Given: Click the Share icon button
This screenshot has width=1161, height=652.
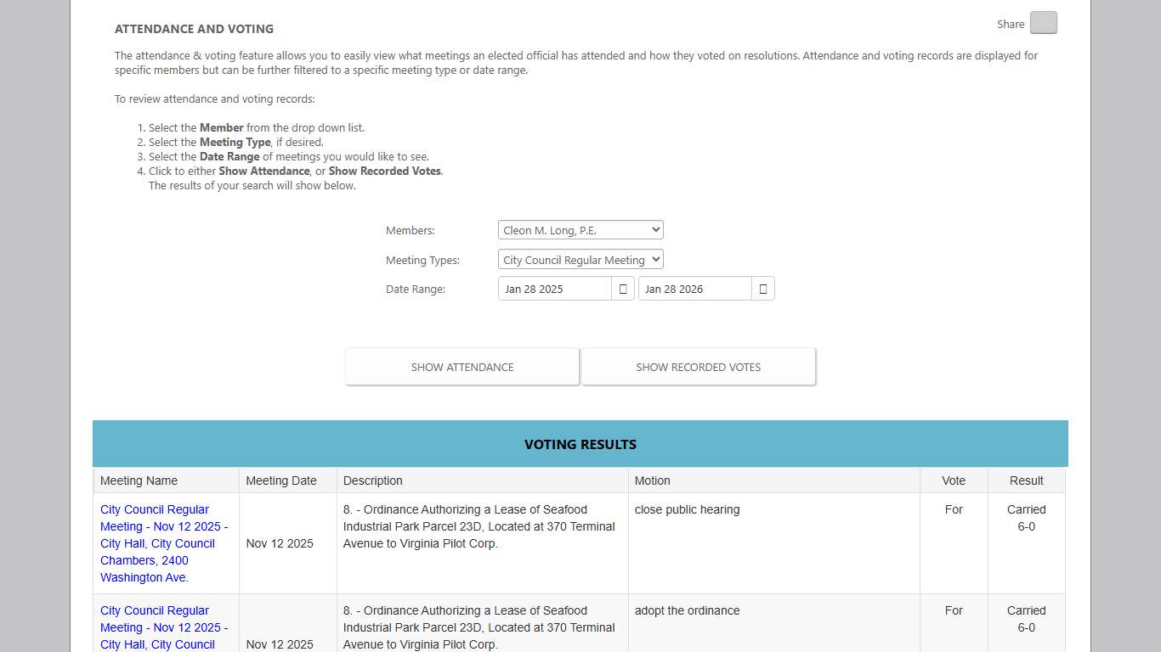Looking at the screenshot, I should click(x=1043, y=23).
